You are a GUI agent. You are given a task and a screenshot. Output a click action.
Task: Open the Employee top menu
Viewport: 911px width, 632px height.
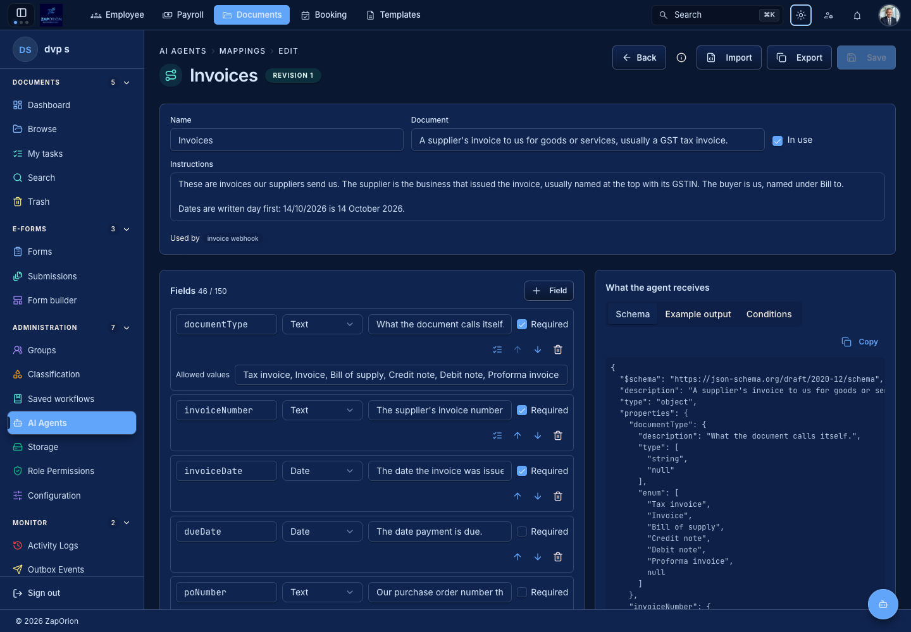click(117, 15)
